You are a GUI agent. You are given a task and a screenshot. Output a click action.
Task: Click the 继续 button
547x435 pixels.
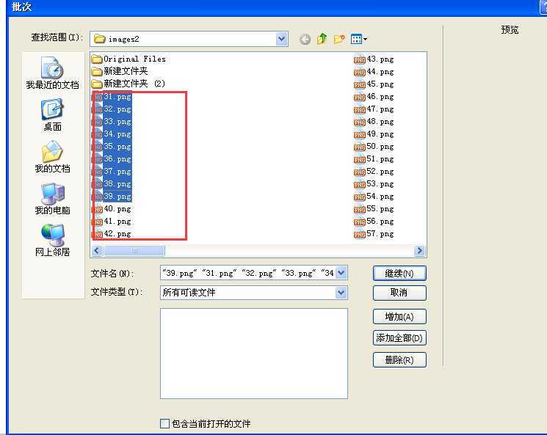pyautogui.click(x=399, y=274)
